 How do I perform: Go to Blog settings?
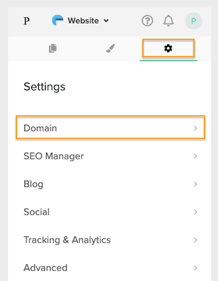[111, 184]
